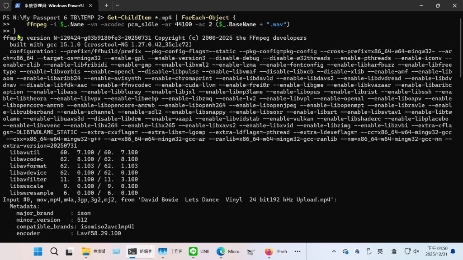This screenshot has width=463, height=260.
Task: Open Task View from taskbar
Action: pyautogui.click(x=69, y=251)
